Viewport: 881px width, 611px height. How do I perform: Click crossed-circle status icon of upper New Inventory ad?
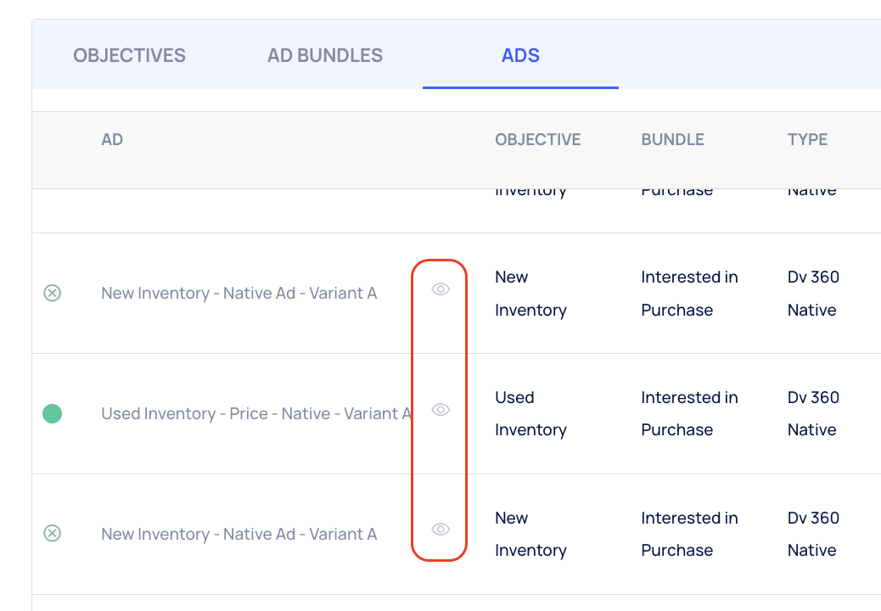tap(53, 293)
